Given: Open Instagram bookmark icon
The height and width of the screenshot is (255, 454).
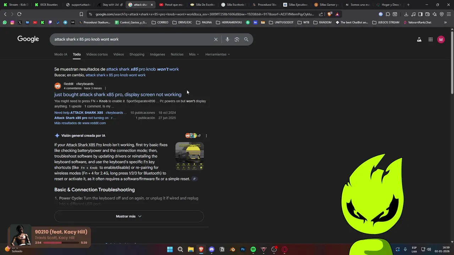Looking at the screenshot, I should [12, 22].
